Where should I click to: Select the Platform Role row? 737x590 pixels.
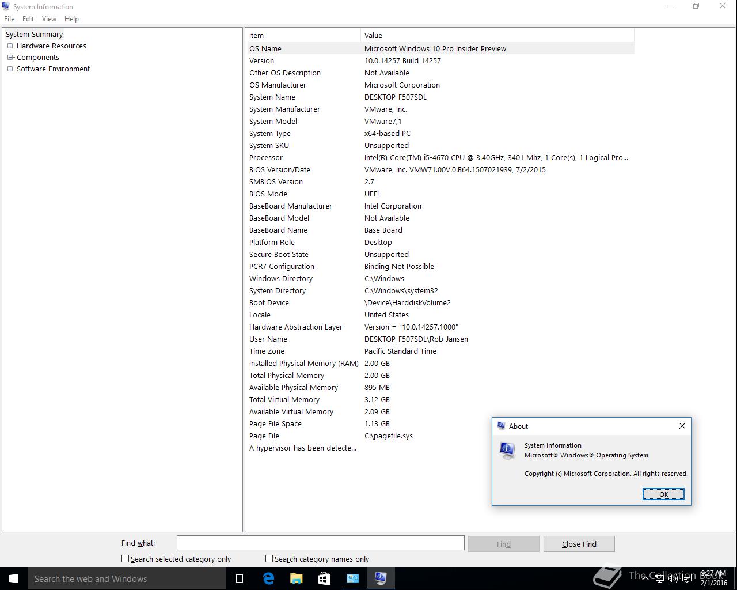(441, 242)
